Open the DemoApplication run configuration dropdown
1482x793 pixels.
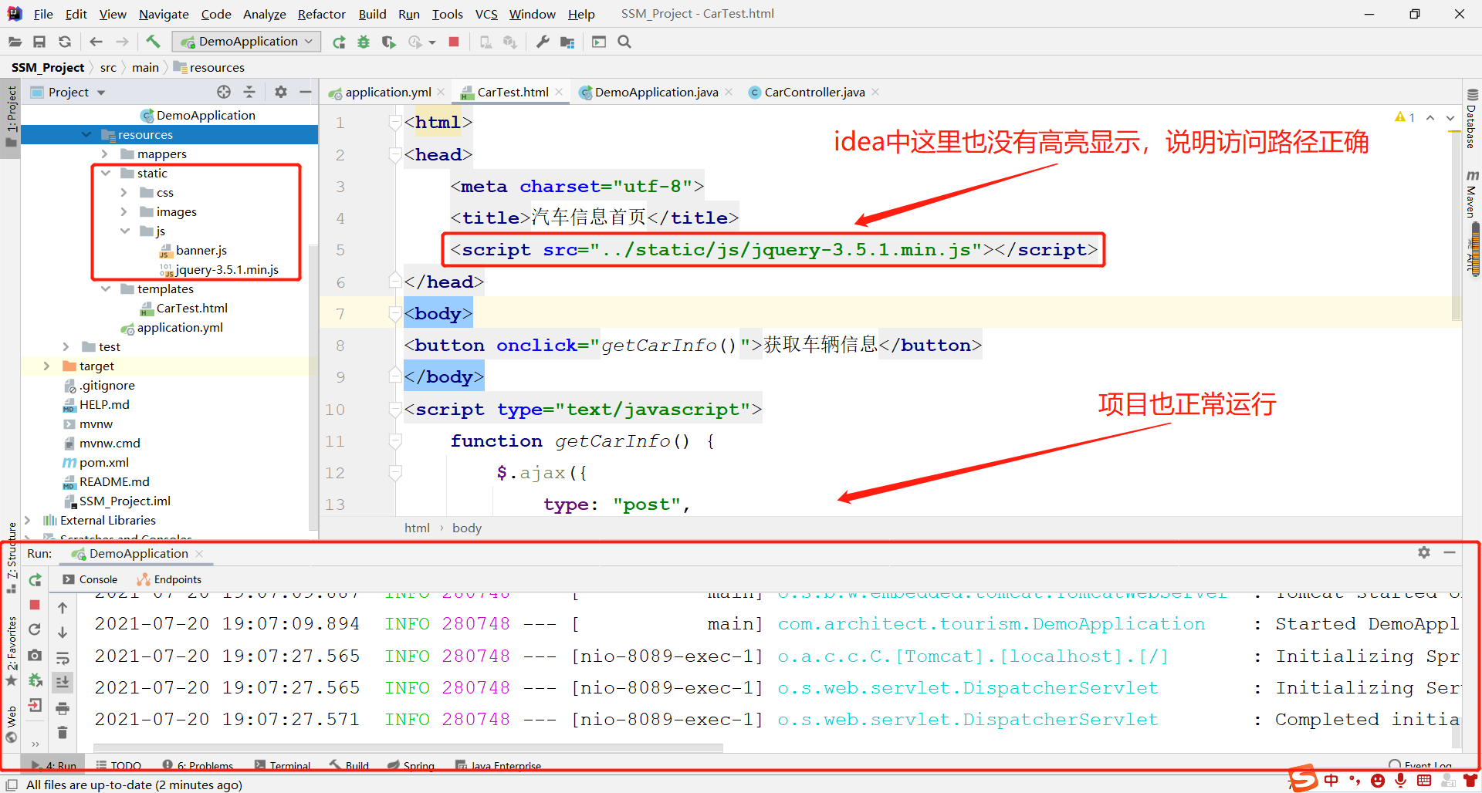pyautogui.click(x=247, y=42)
